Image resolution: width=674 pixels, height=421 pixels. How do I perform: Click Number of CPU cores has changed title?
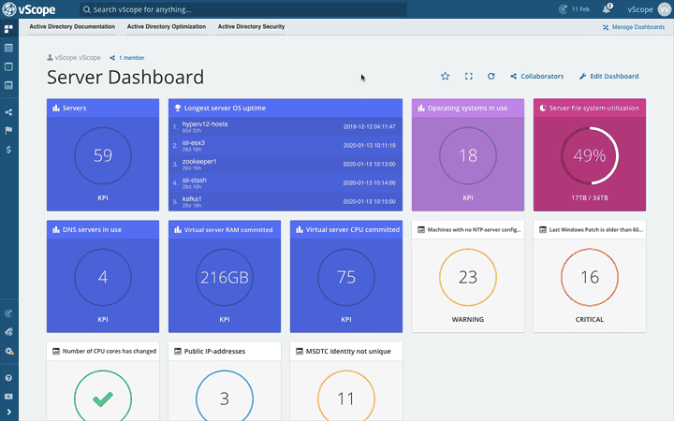click(110, 351)
